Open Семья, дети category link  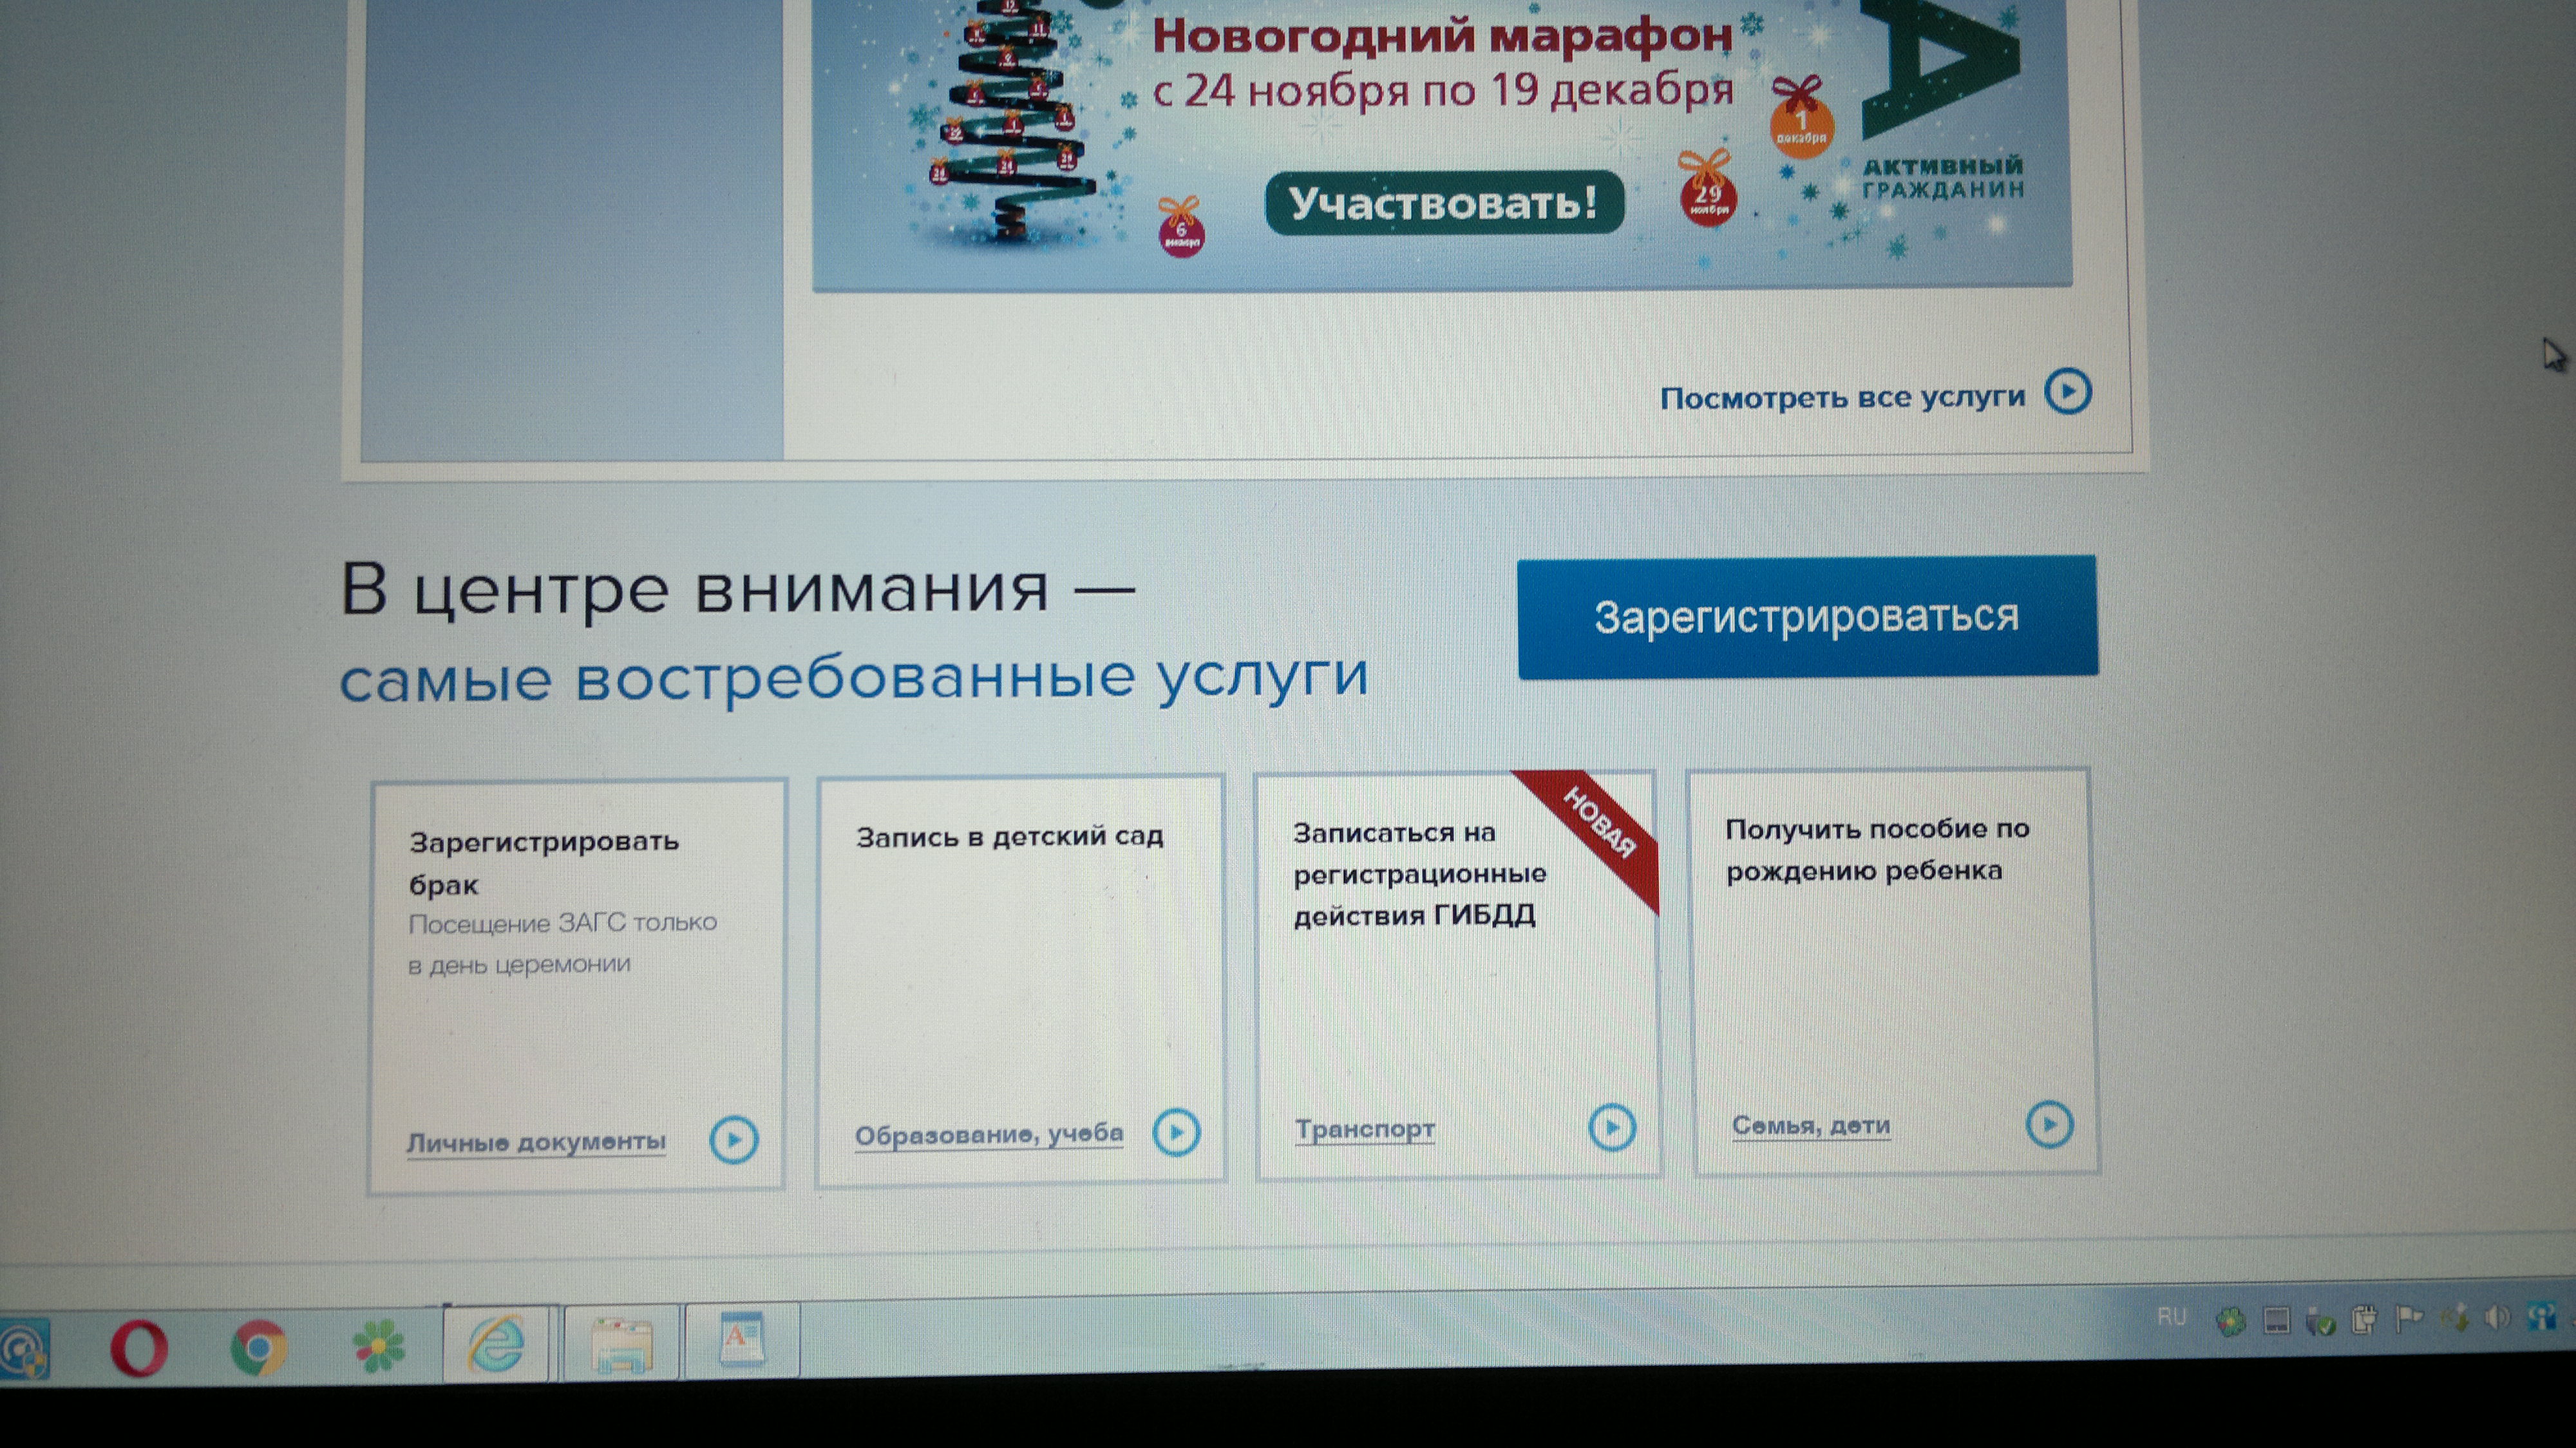tap(1811, 1125)
